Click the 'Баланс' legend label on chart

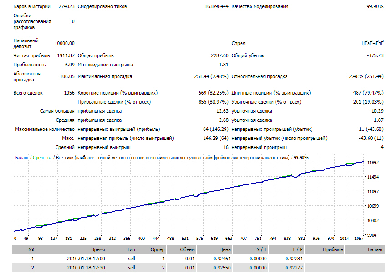22,158
